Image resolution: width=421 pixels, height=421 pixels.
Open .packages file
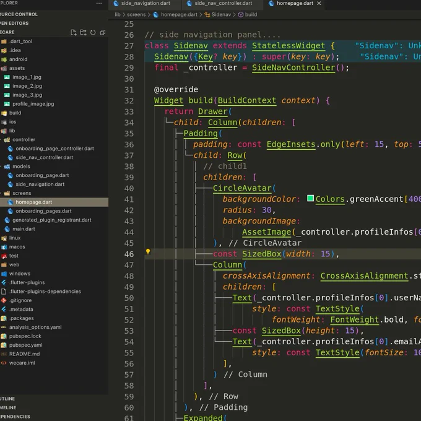pos(54,318)
